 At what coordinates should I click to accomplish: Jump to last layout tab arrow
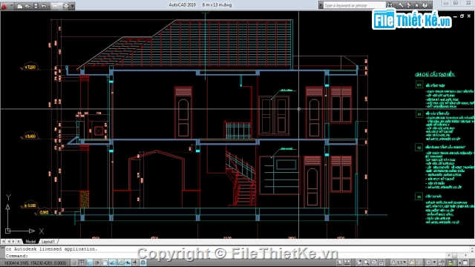(19, 242)
